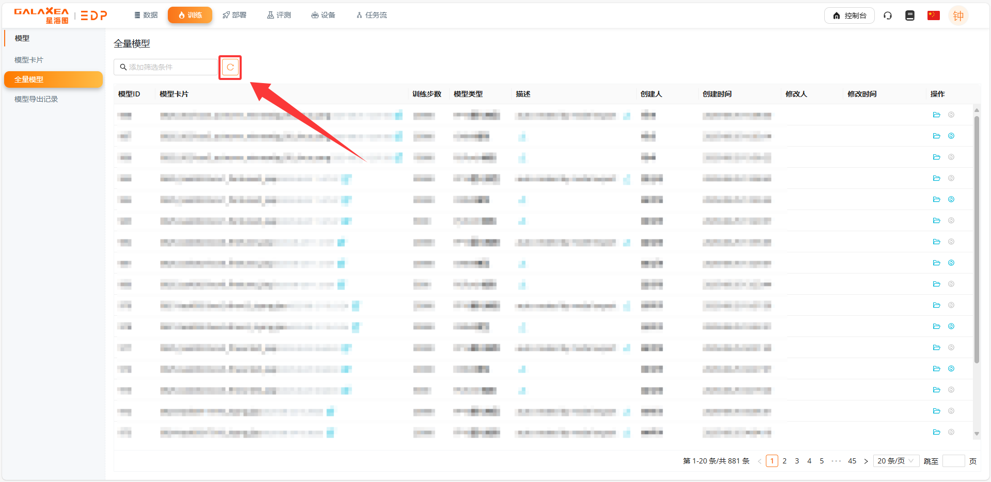Open the folder icon in the first row
991x482 pixels.
pyautogui.click(x=936, y=115)
